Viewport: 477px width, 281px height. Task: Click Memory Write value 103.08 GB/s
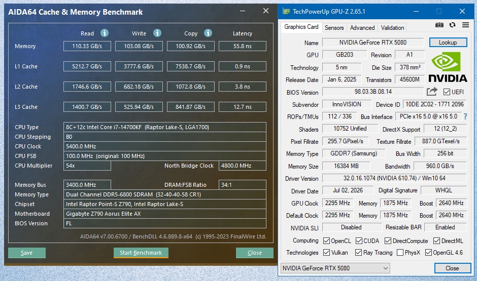point(139,46)
